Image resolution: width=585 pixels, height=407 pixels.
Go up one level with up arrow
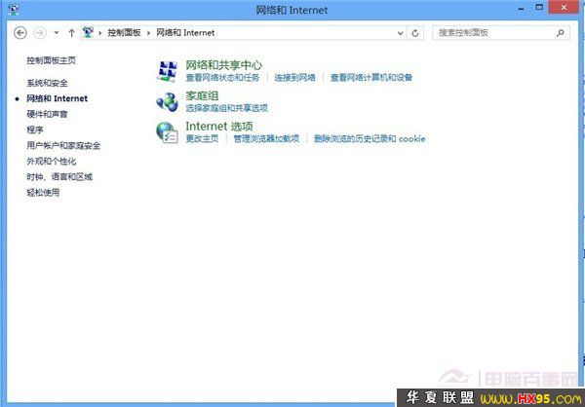click(71, 33)
